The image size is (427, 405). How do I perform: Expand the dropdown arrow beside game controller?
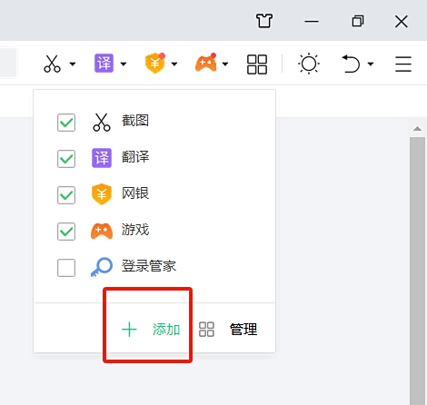pos(225,64)
